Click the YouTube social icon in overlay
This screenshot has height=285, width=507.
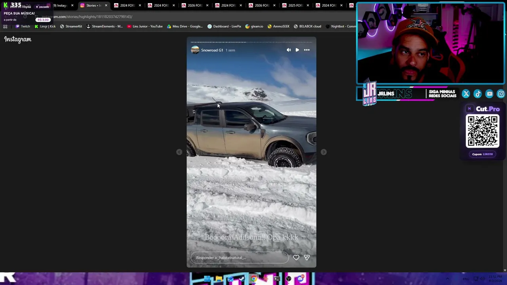pyautogui.click(x=490, y=94)
